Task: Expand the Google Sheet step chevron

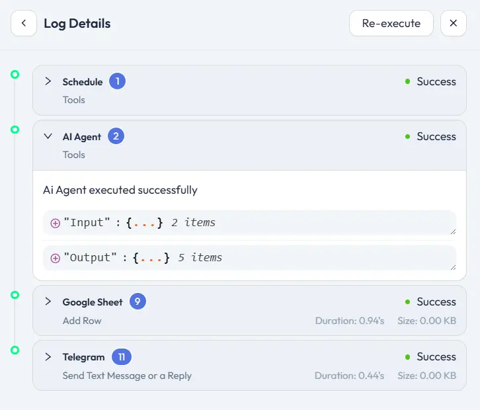Action: click(x=48, y=302)
